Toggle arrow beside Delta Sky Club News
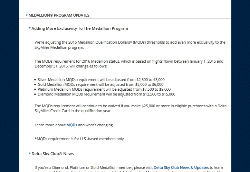 coord(30,153)
